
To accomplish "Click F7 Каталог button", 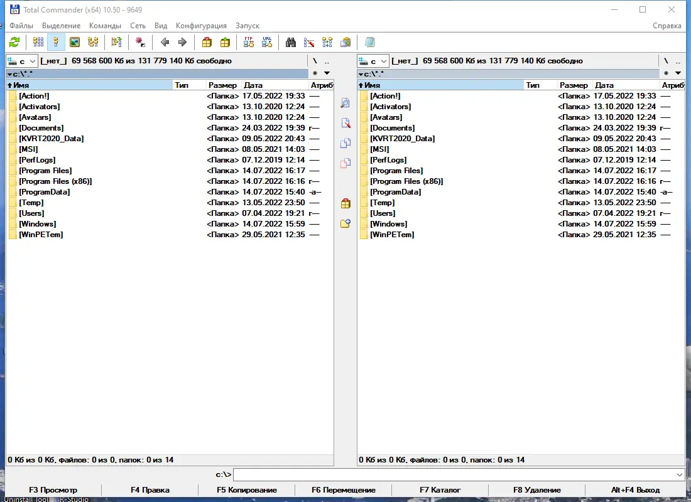I will click(x=440, y=489).
